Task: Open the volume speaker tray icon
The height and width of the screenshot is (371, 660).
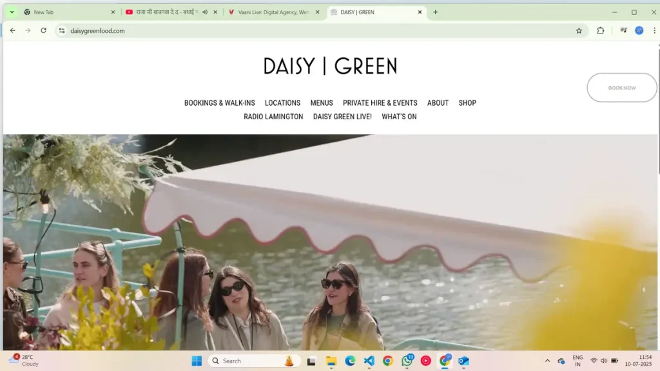Action: click(603, 361)
